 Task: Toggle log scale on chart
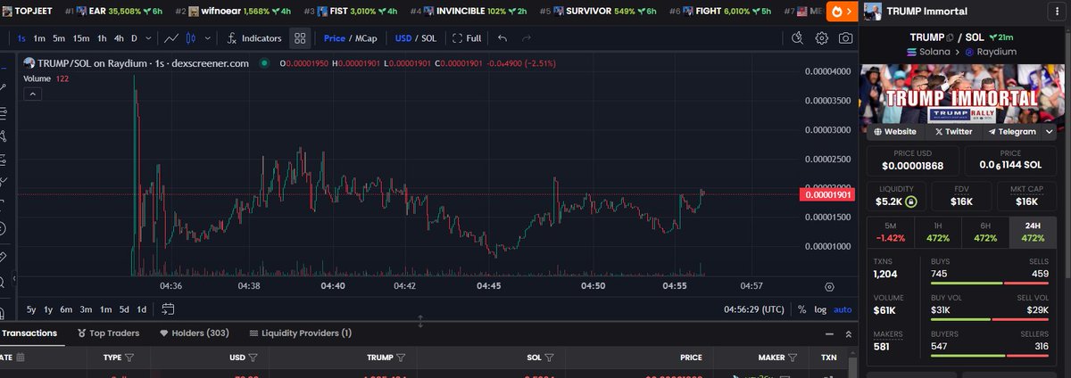point(820,309)
